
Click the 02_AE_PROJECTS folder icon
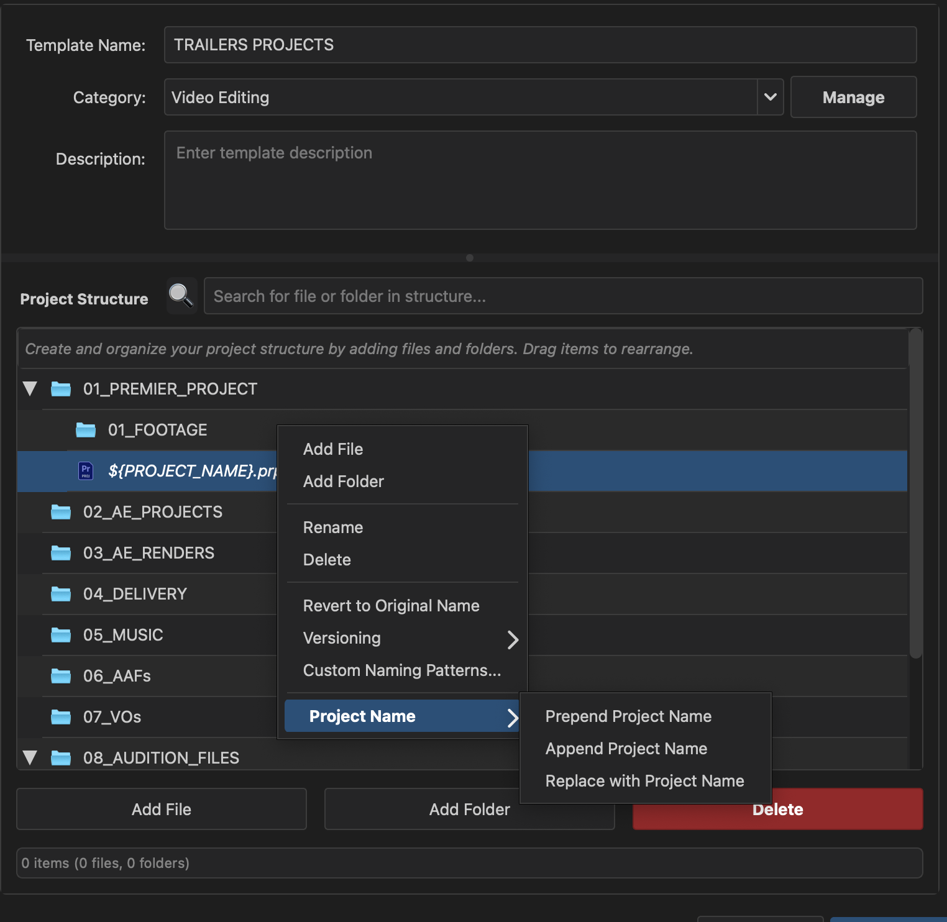60,512
